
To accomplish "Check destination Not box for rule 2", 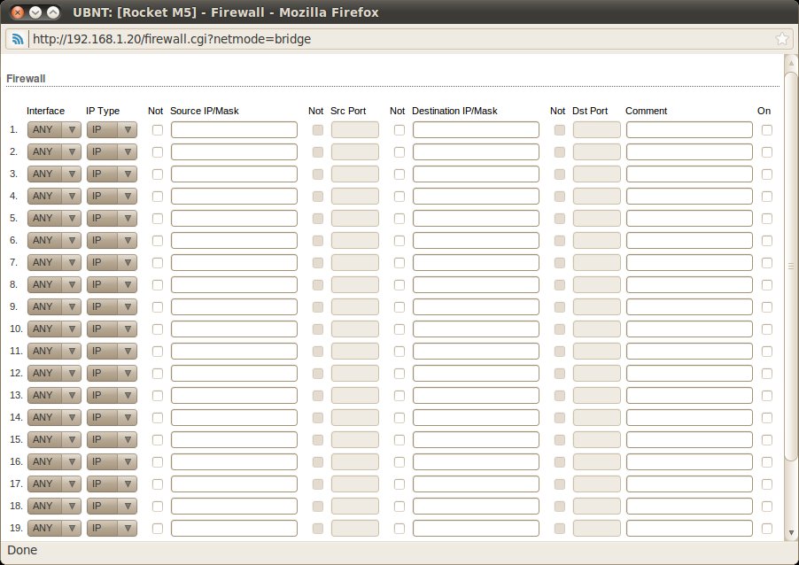I will [399, 151].
